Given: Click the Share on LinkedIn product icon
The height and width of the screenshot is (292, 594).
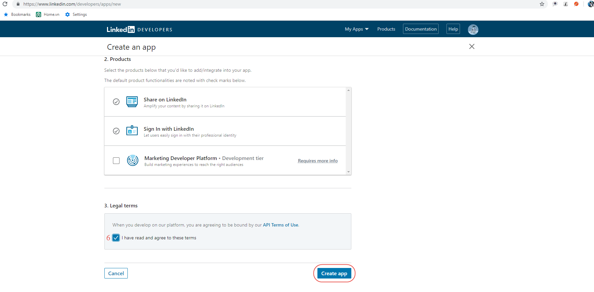Looking at the screenshot, I should point(132,101).
